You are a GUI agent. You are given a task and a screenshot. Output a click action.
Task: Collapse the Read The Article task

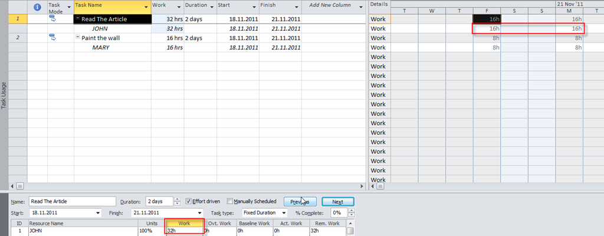(78, 19)
